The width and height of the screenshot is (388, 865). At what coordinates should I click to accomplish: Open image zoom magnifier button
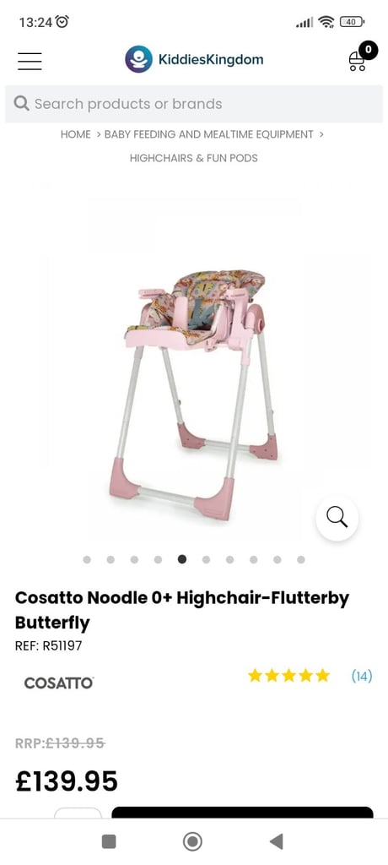click(x=337, y=518)
